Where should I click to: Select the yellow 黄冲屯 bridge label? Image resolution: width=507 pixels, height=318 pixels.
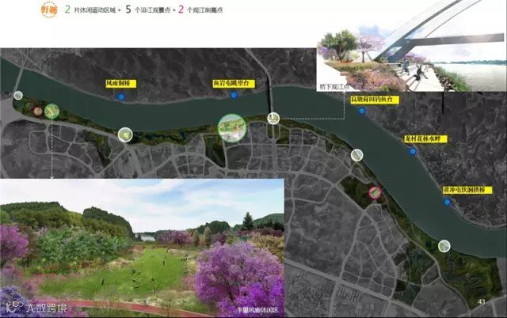[x=467, y=190]
